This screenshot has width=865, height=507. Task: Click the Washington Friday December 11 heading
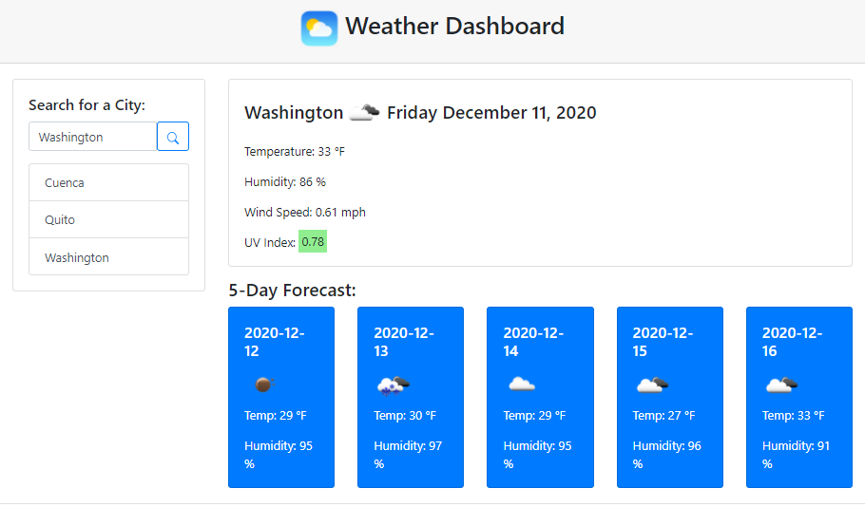pos(420,113)
